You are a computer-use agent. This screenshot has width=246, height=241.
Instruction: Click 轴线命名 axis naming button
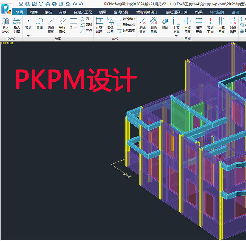(126, 19)
